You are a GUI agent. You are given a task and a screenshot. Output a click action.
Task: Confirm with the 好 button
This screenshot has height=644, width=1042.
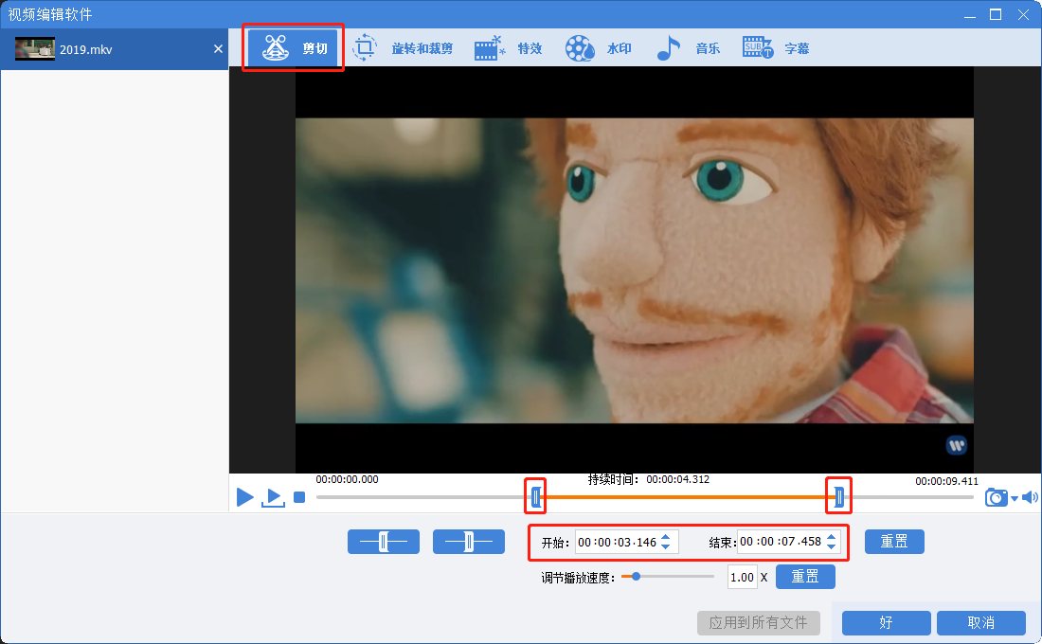pyautogui.click(x=887, y=623)
